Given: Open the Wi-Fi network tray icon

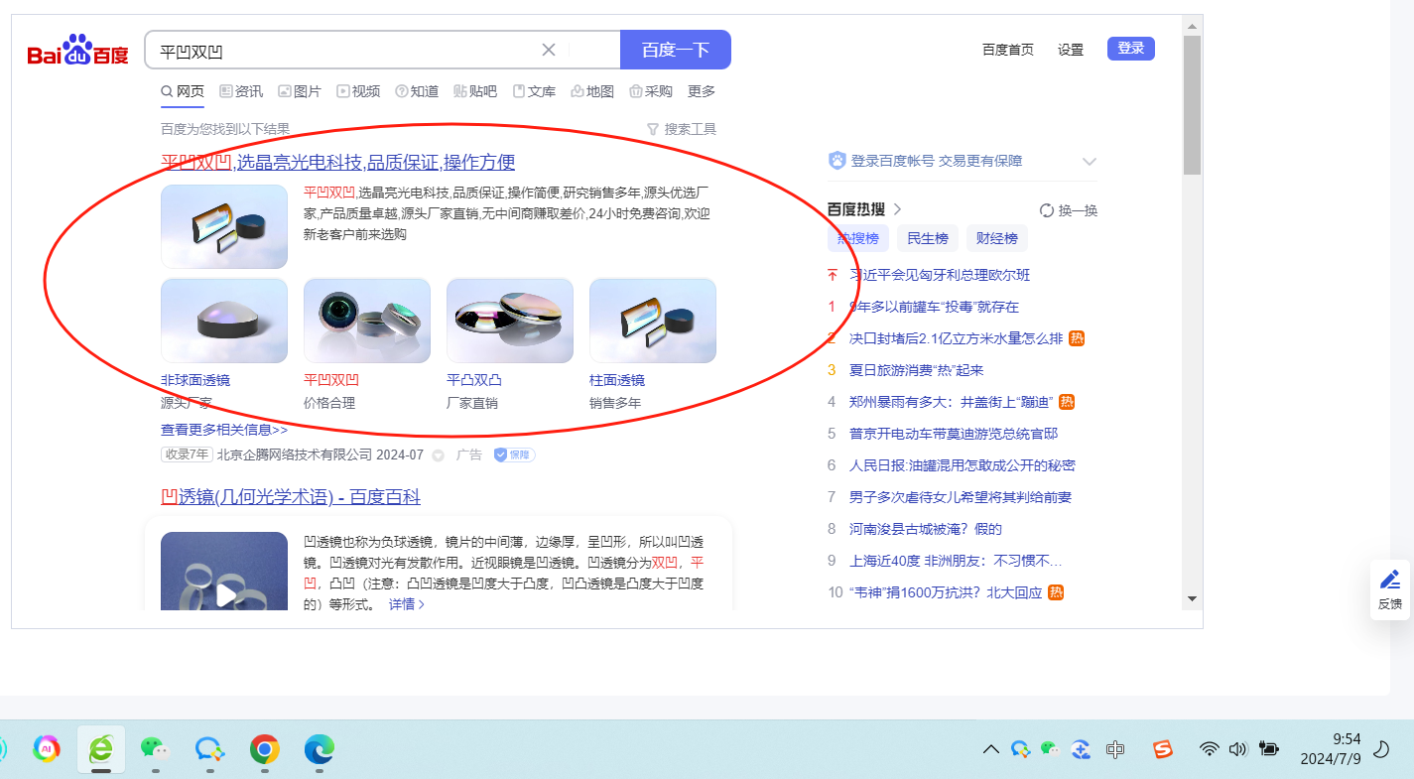Looking at the screenshot, I should click(x=1209, y=749).
